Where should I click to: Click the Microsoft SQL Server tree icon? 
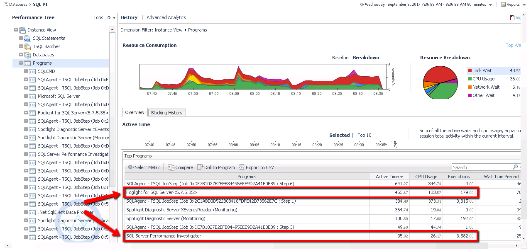tap(32, 96)
